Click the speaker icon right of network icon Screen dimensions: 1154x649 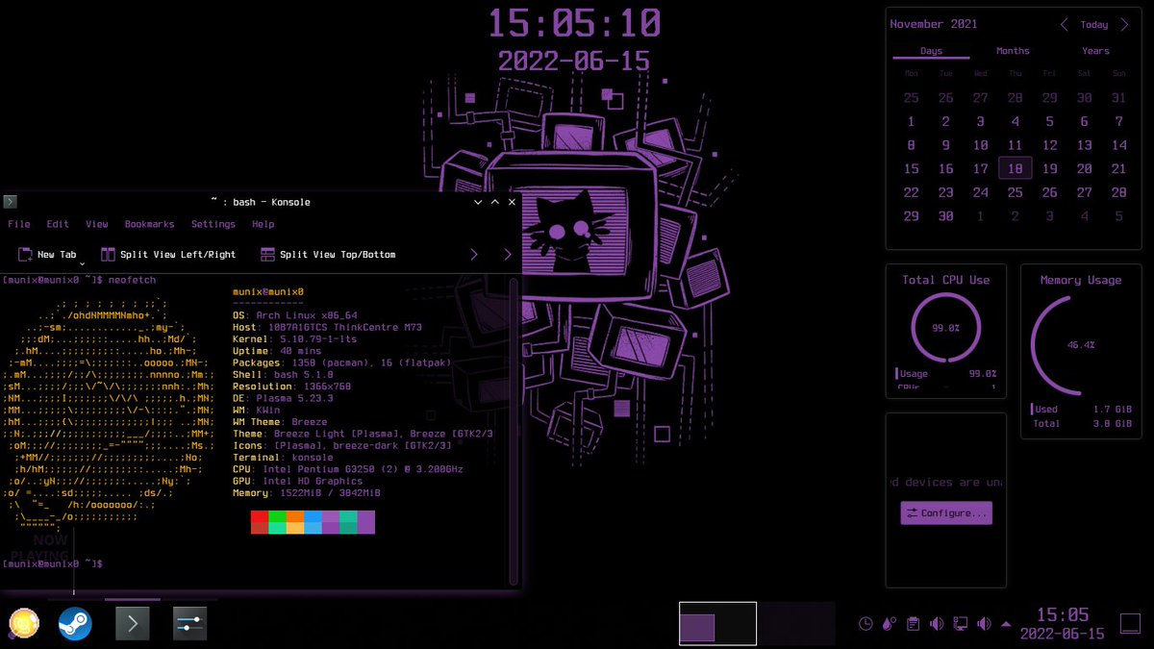[x=983, y=624]
